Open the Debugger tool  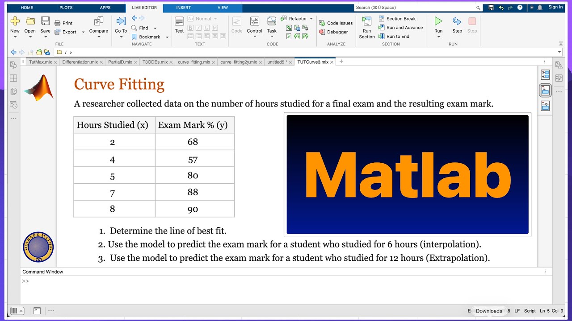coord(333,32)
